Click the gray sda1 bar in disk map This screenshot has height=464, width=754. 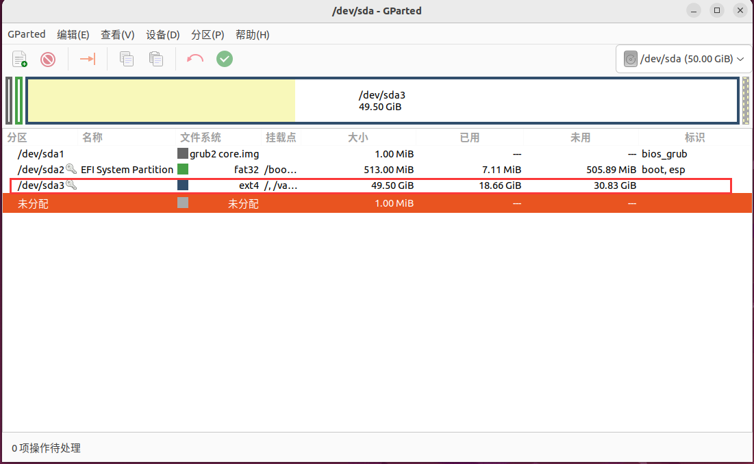tap(9, 101)
